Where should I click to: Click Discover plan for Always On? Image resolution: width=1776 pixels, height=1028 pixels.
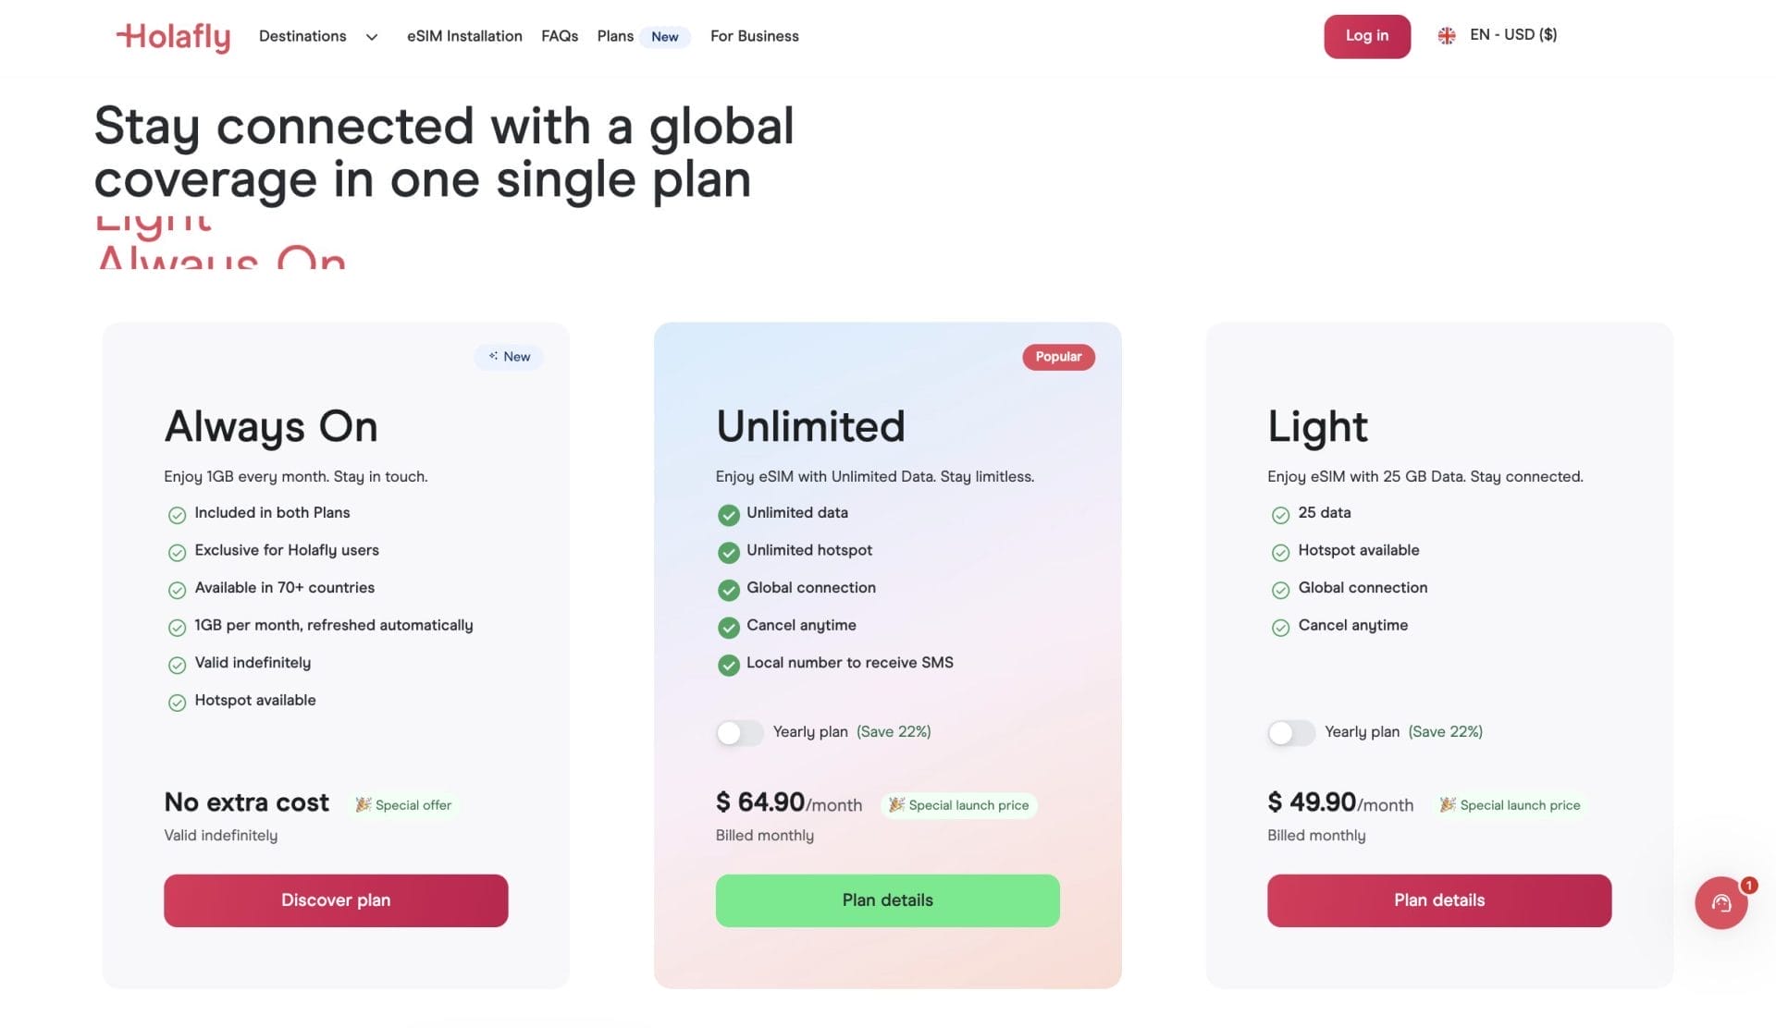[336, 900]
